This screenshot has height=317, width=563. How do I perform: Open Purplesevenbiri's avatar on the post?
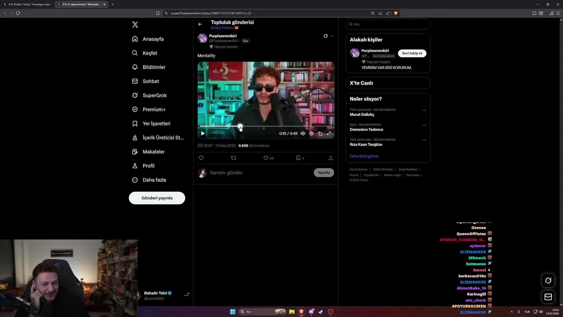tap(202, 38)
